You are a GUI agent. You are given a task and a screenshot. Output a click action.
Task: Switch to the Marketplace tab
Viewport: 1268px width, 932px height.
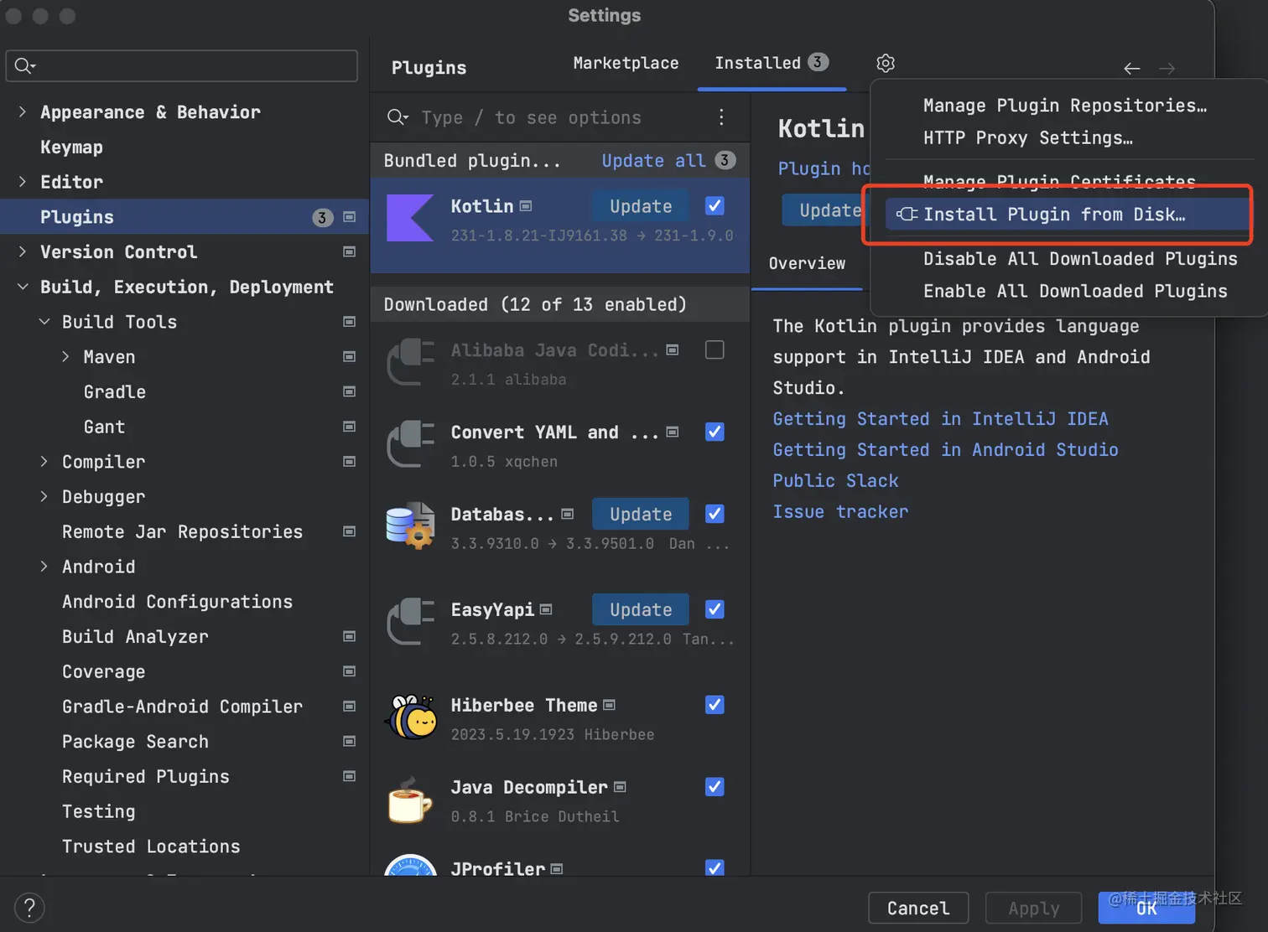point(626,63)
